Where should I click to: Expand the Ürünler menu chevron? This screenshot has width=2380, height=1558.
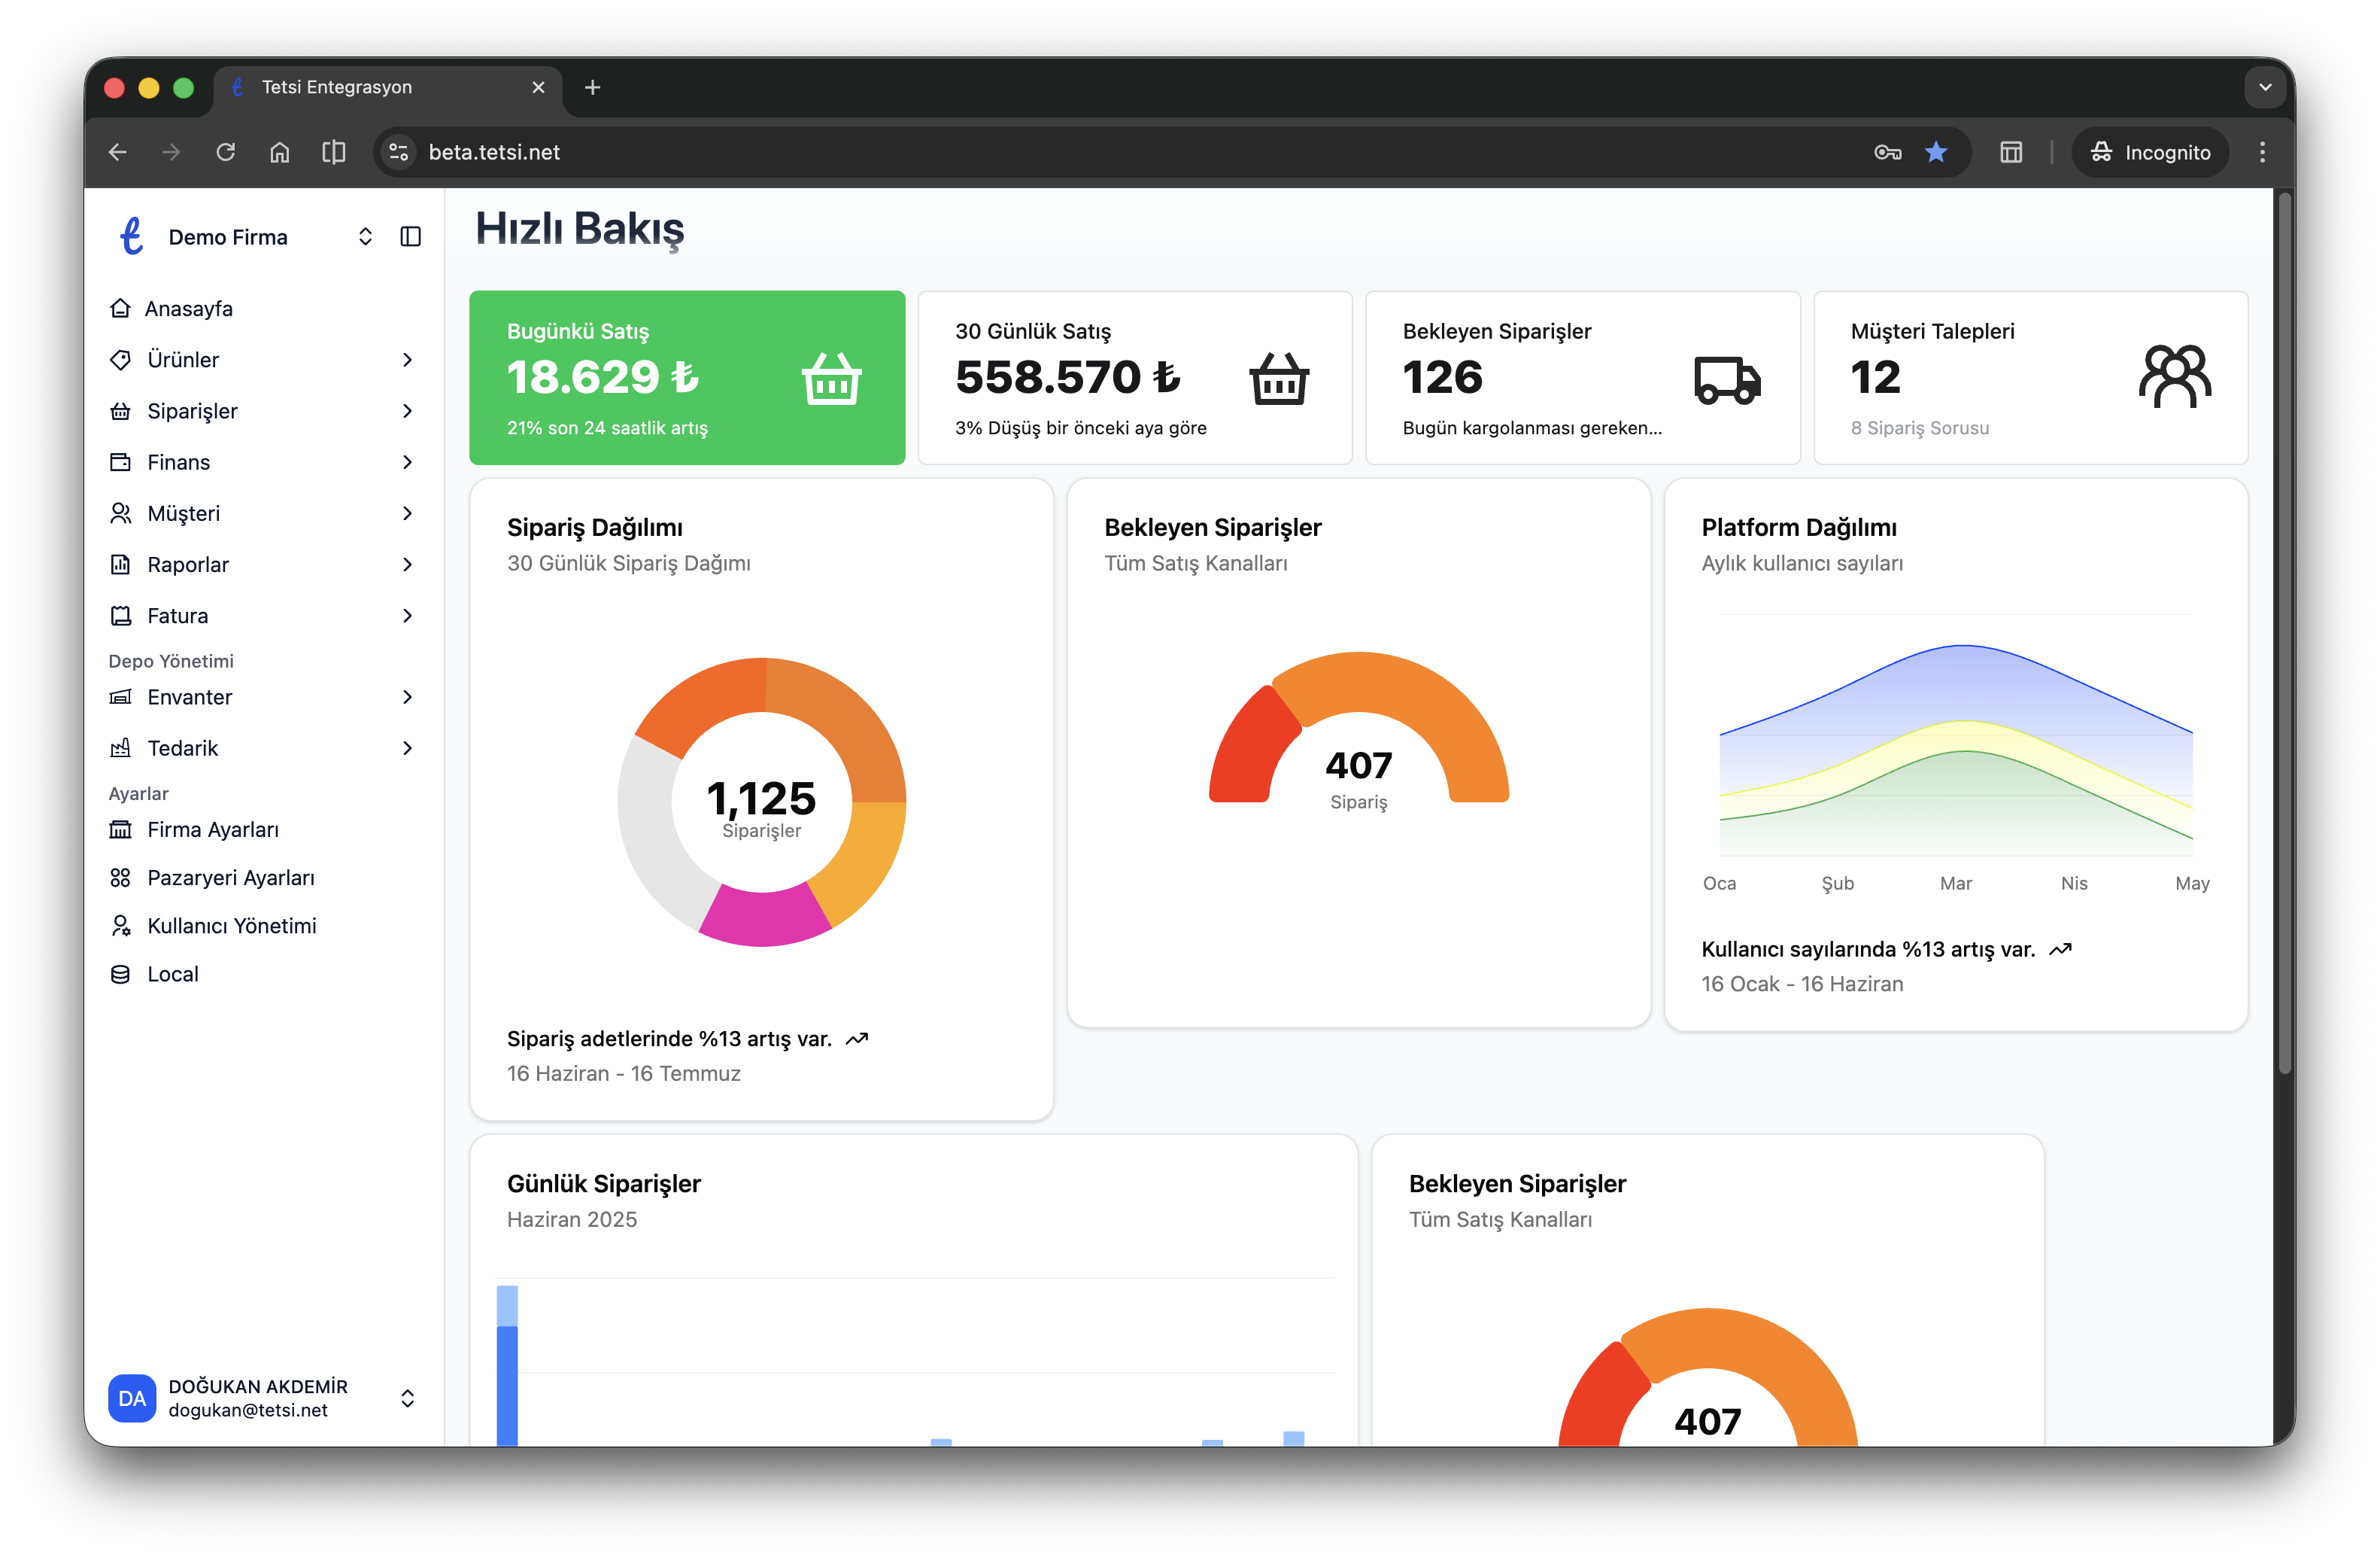407,359
